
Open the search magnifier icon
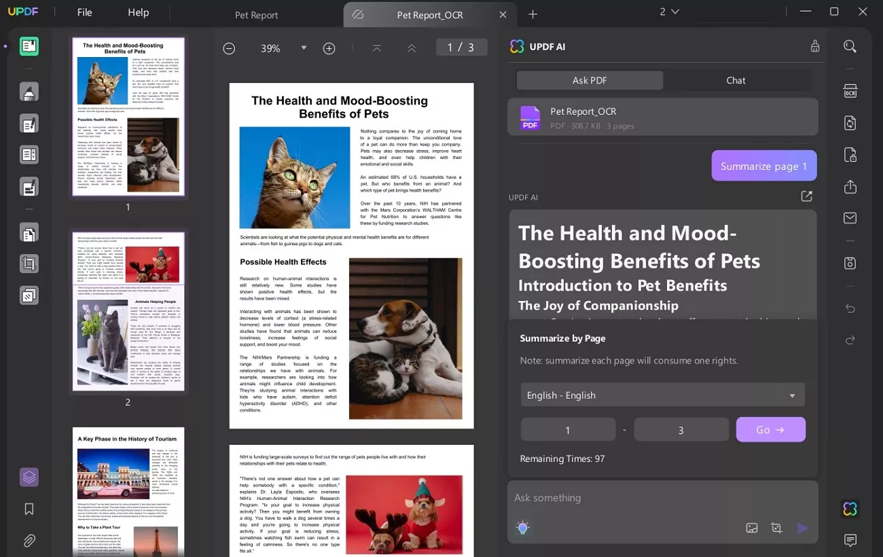tap(850, 46)
